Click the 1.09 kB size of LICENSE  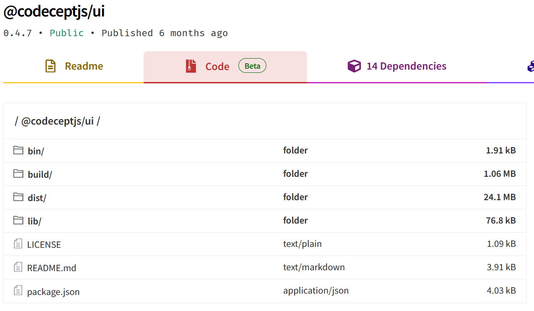tap(502, 244)
